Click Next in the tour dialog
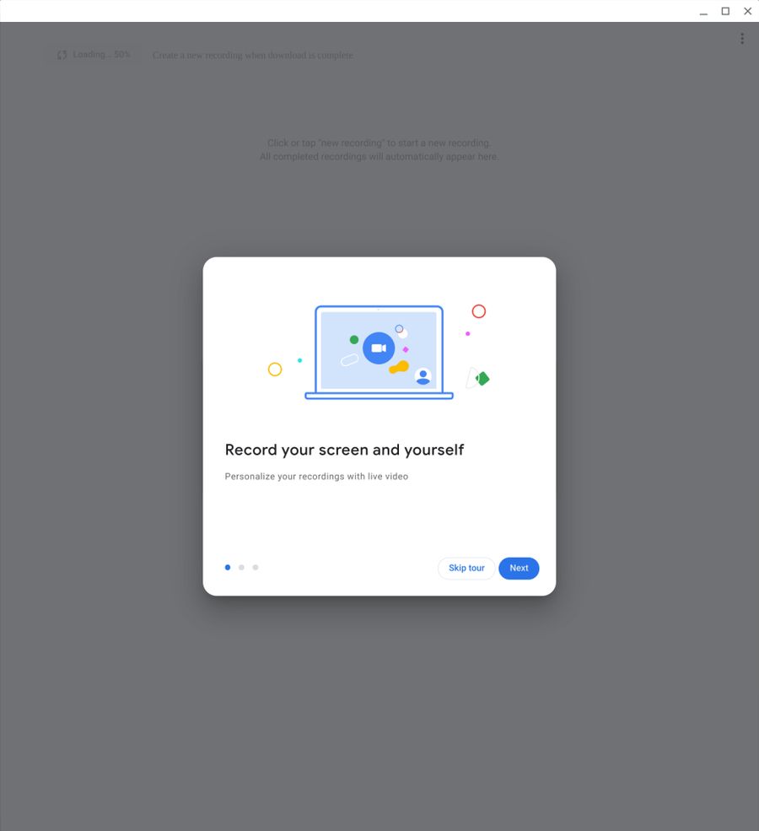Screen dimensions: 759x831 coord(519,568)
